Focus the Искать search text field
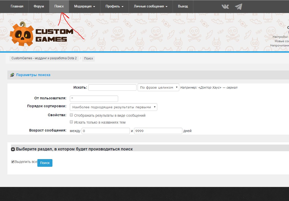289x201 pixels. 112,87
